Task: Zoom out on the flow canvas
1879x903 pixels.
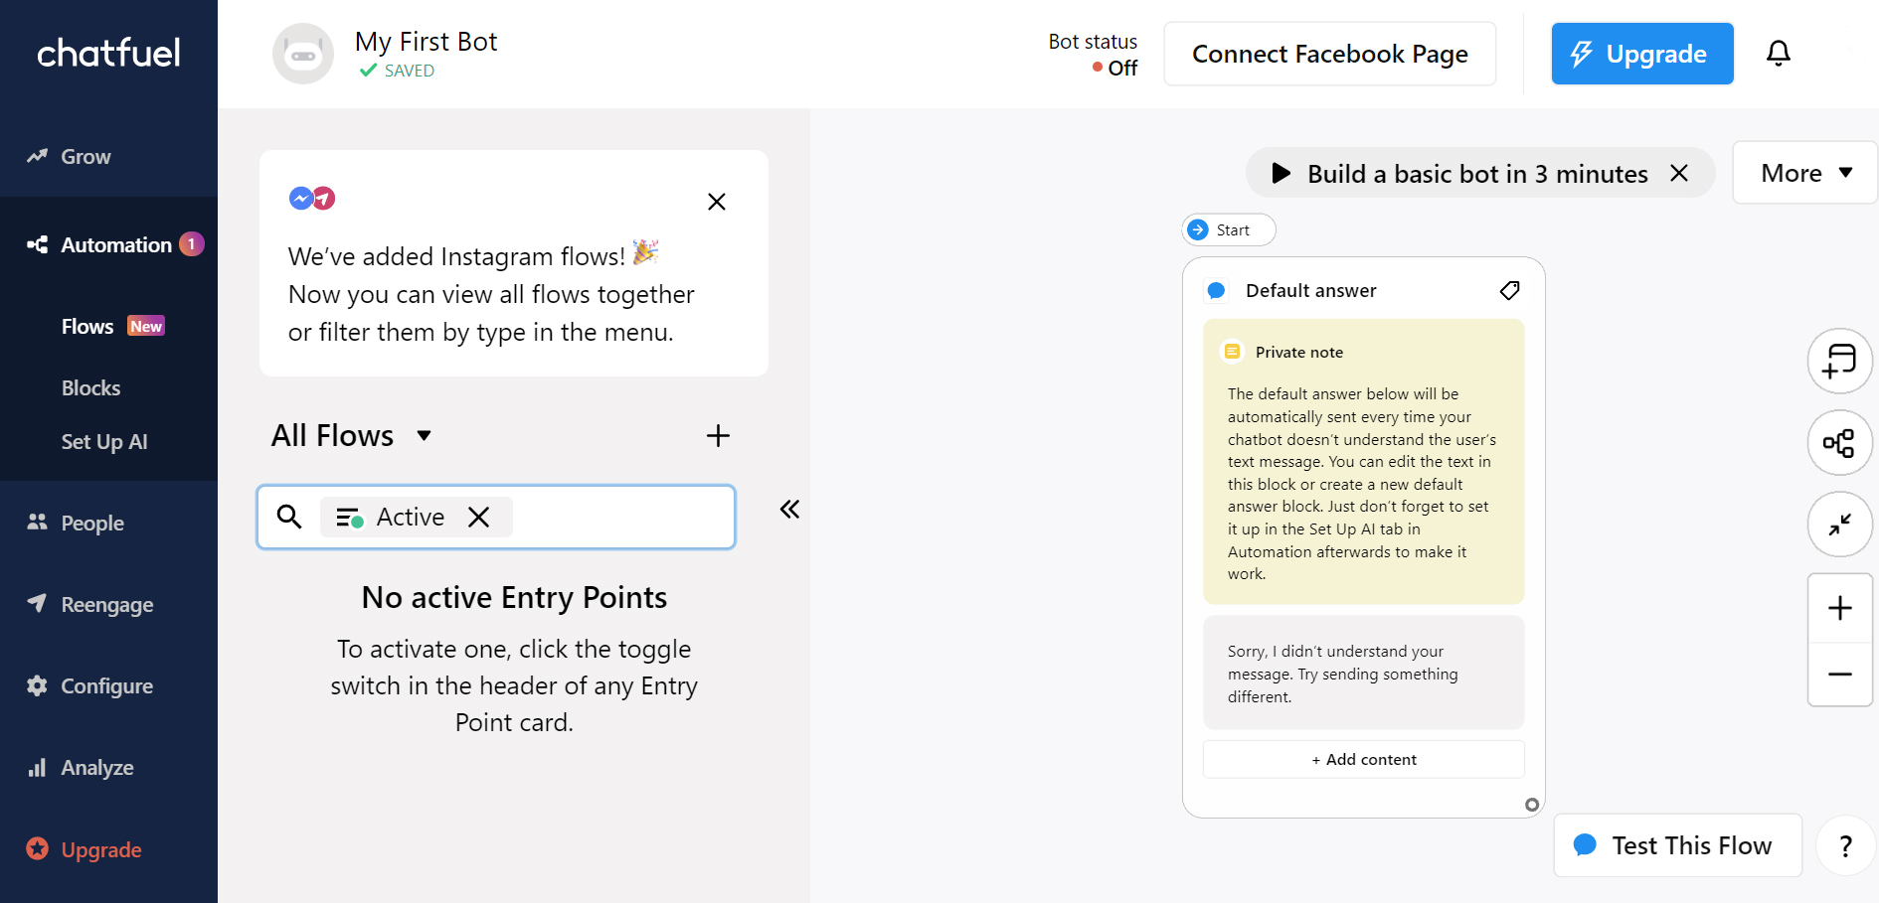Action: [x=1839, y=674]
